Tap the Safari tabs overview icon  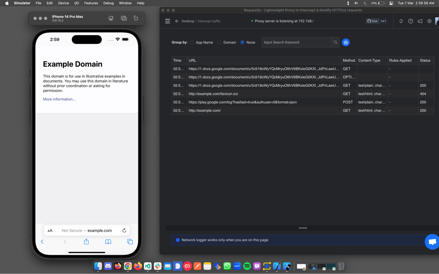[130, 242]
